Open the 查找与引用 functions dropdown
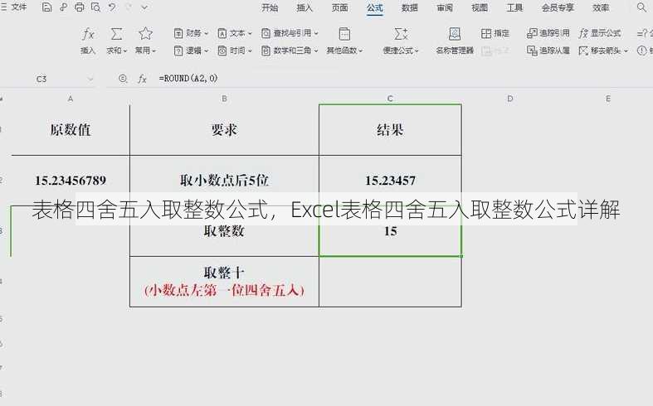This screenshot has height=406, width=653. [290, 33]
